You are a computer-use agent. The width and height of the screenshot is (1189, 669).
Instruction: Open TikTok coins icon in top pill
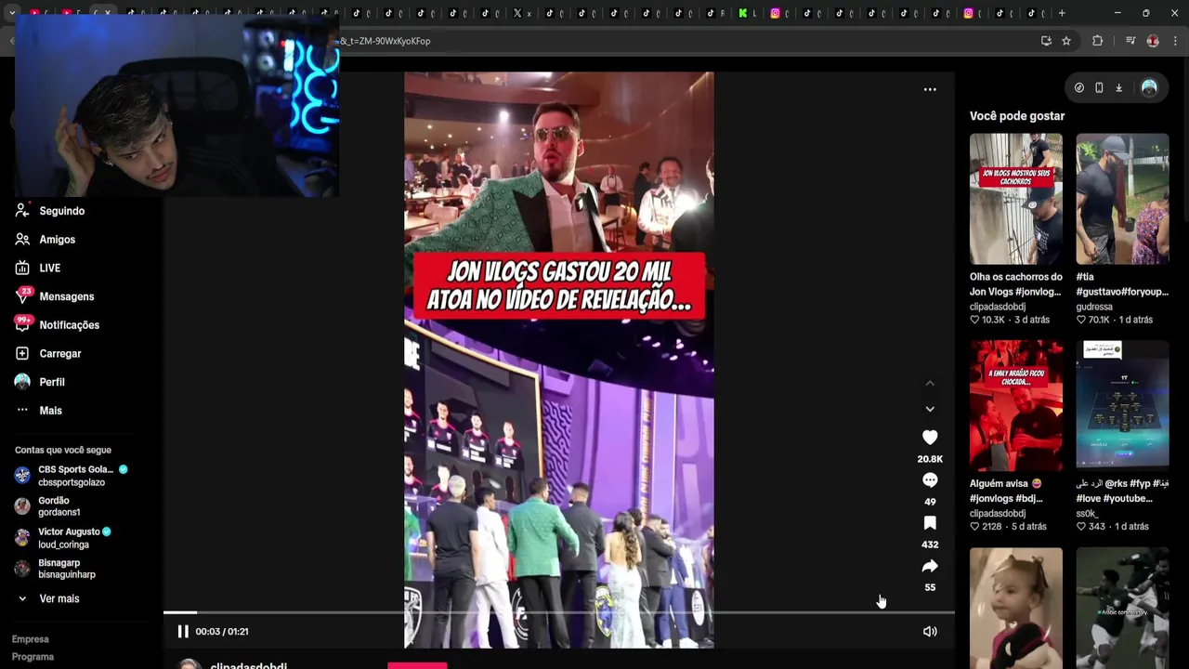[1079, 87]
